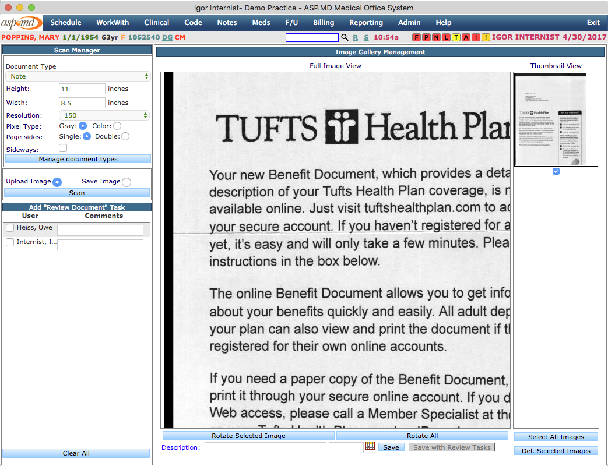Open the Document Type dropdown
Viewport: 608px width, 466px height.
pos(78,76)
